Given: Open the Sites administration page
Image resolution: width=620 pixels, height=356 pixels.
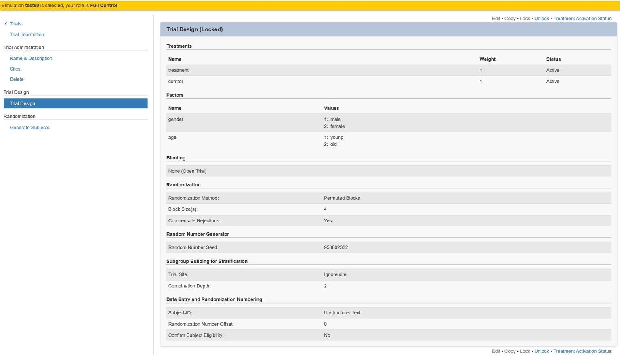Looking at the screenshot, I should pos(15,69).
